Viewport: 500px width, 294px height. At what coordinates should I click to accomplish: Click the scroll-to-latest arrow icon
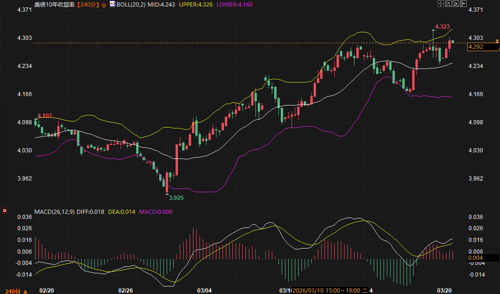click(464, 4)
